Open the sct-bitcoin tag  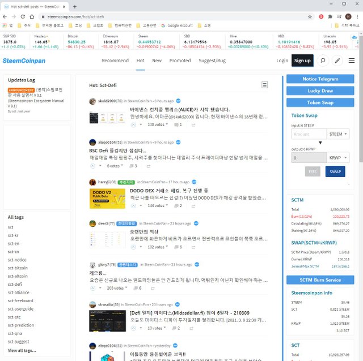click(18, 268)
